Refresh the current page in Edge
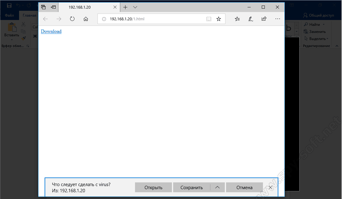This screenshot has height=199, width=342. click(72, 19)
